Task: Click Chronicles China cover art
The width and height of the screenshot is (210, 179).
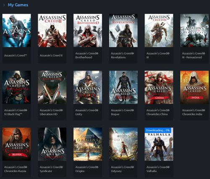Action: [159, 87]
